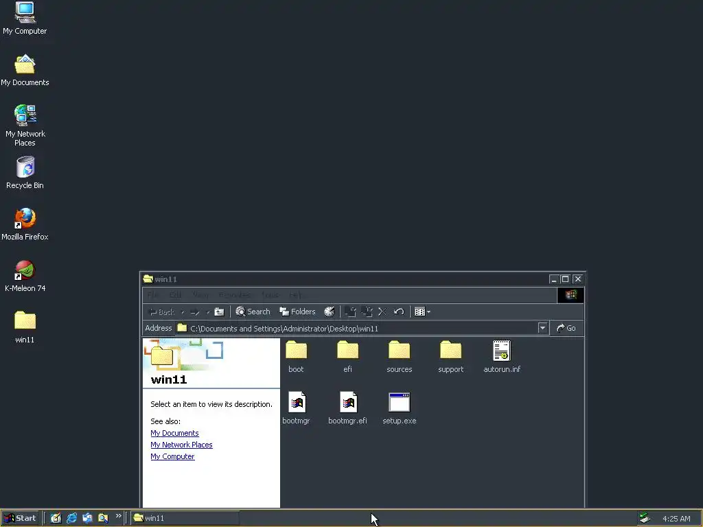The width and height of the screenshot is (703, 527).
Task: Follow the My Network Places link
Action: point(181,445)
